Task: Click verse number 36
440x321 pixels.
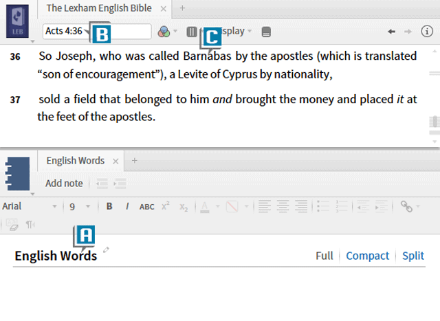Action: point(15,56)
